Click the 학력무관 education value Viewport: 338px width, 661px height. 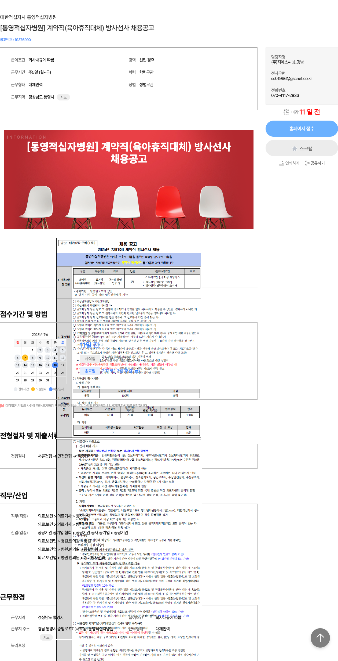tap(146, 72)
